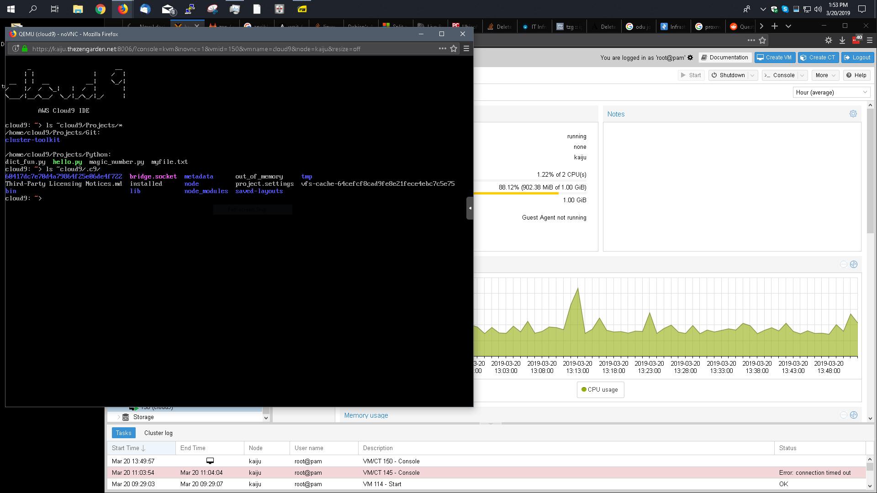Open the yellow PDF app on taskbar
The height and width of the screenshot is (493, 877).
[302, 9]
